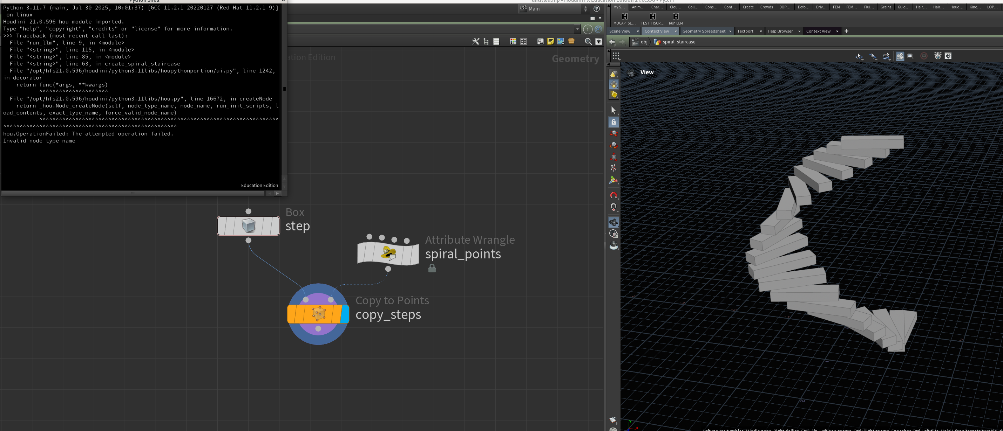Select the Move tool
This screenshot has height=431, width=1003.
614,134
